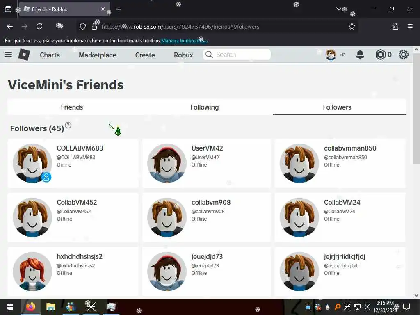
Task: Open COLLABVM683's profile name
Action: tap(80, 148)
